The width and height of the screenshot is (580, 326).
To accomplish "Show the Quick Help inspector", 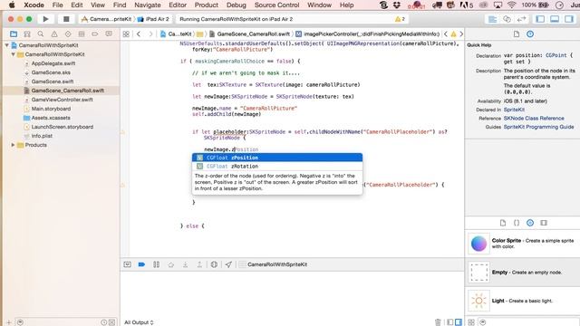I will click(530, 34).
